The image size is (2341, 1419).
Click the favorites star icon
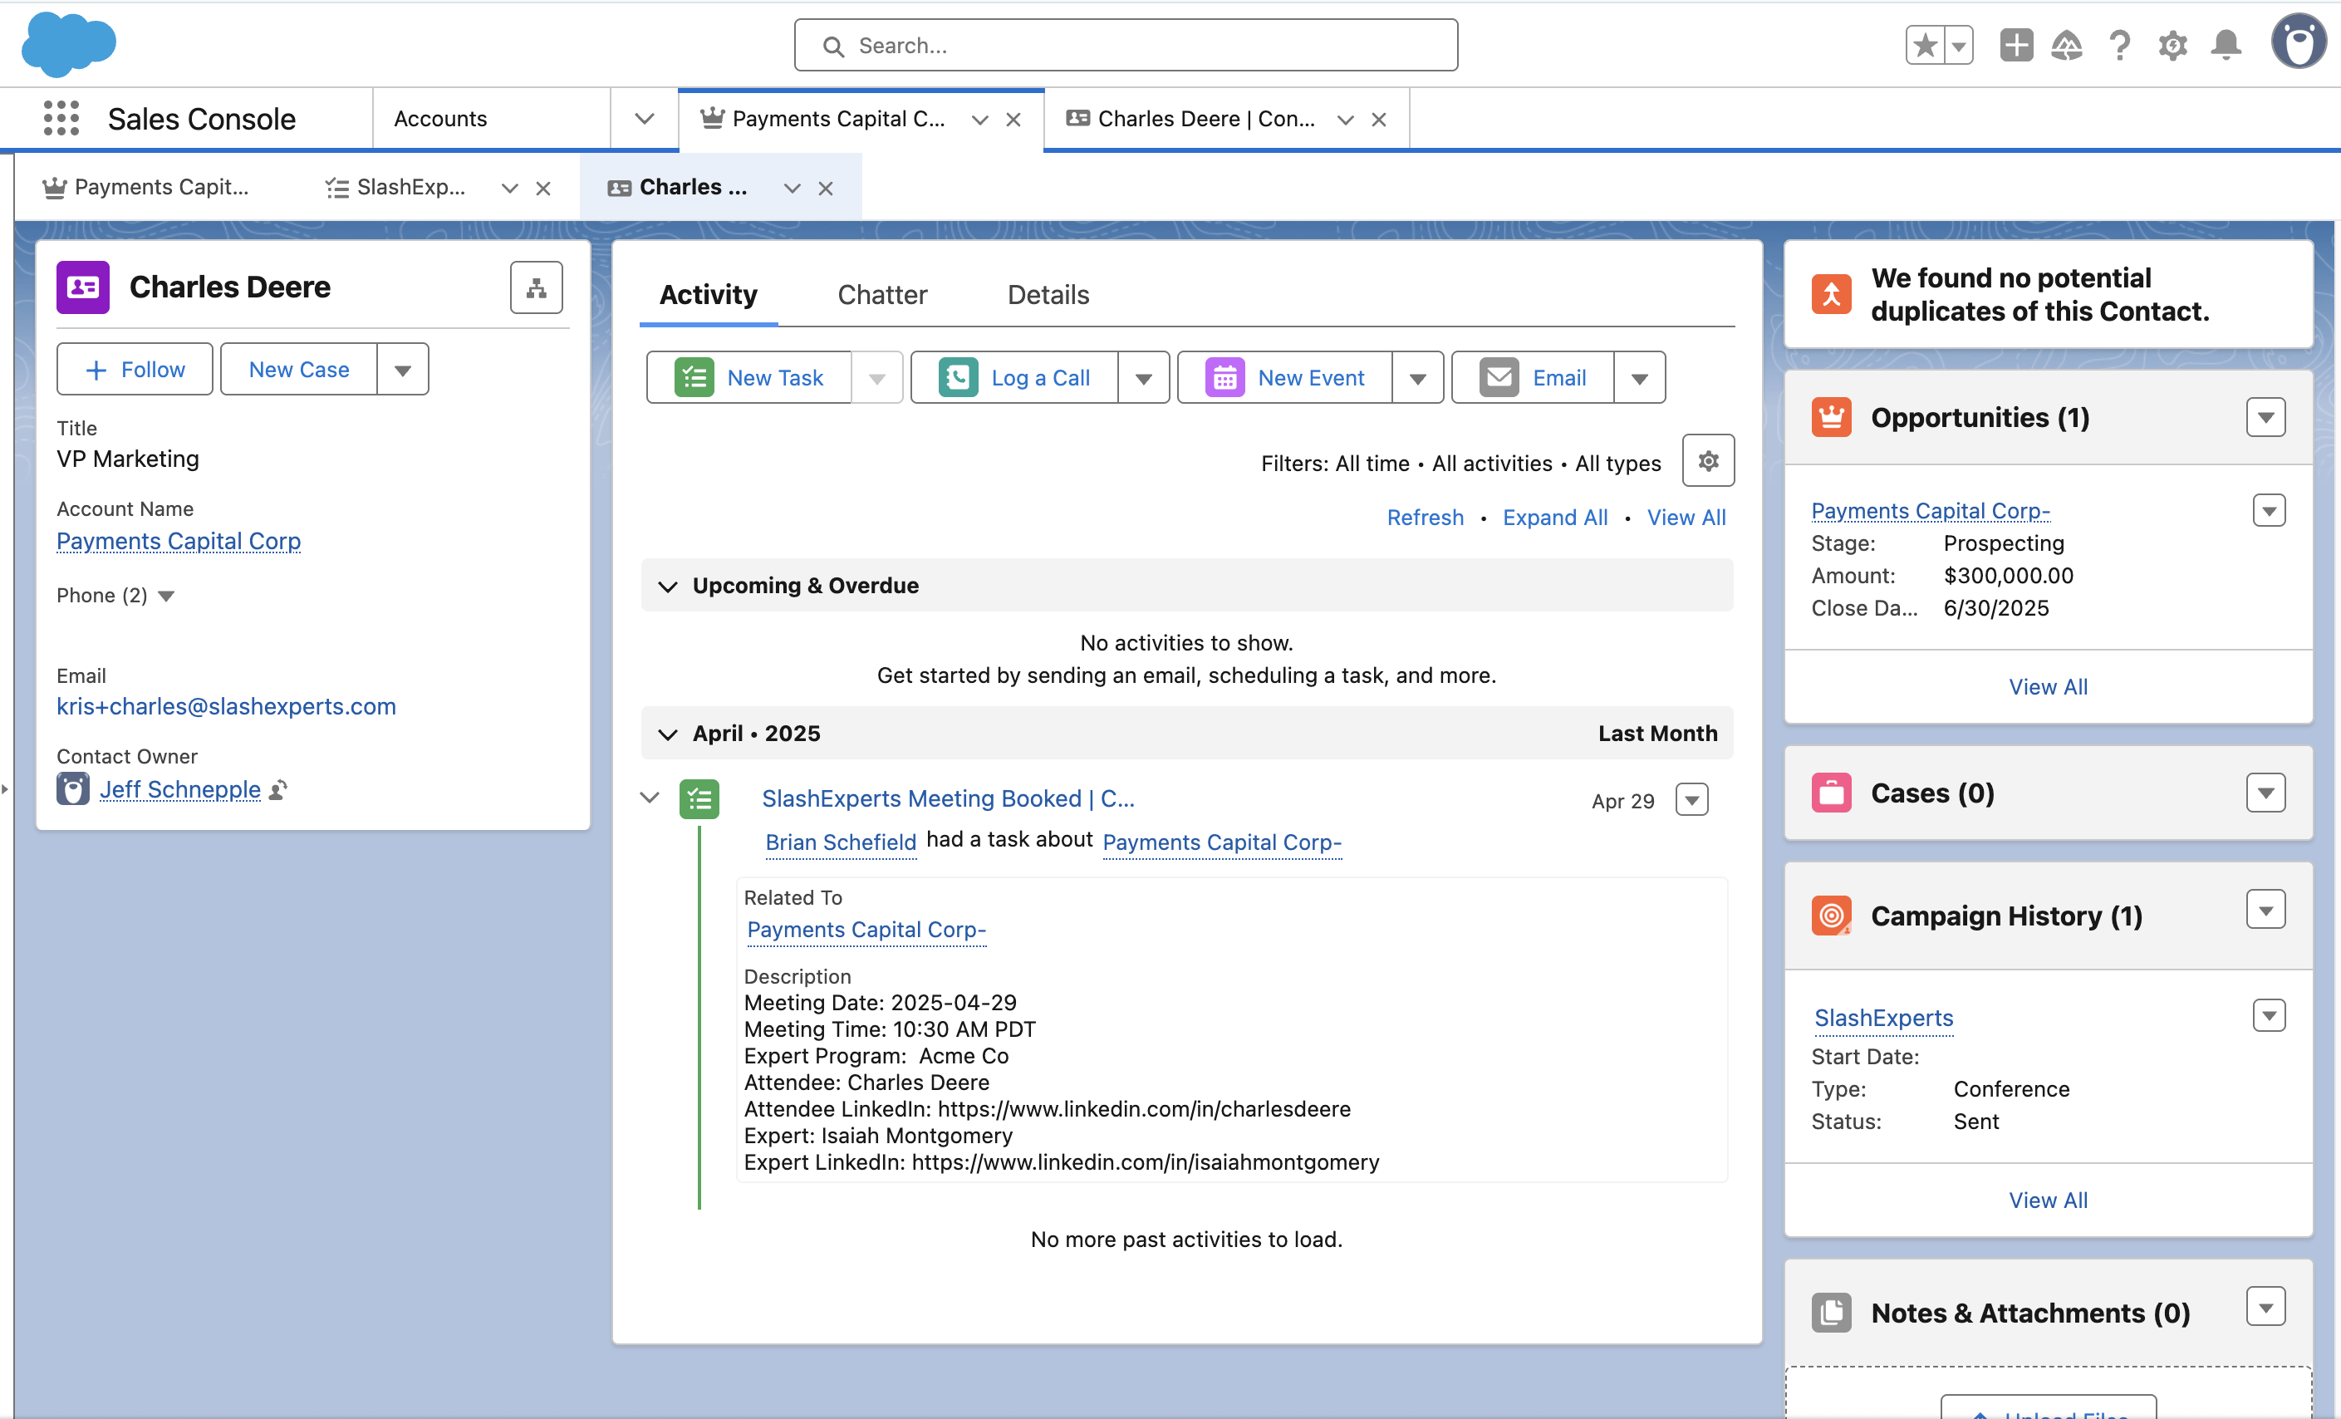[1925, 45]
